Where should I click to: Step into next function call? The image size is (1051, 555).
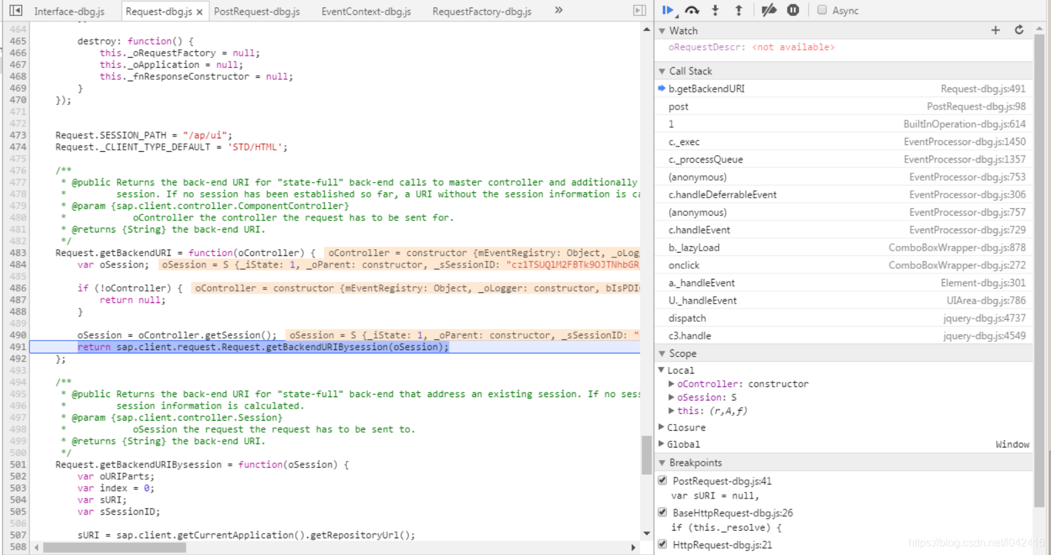coord(715,10)
